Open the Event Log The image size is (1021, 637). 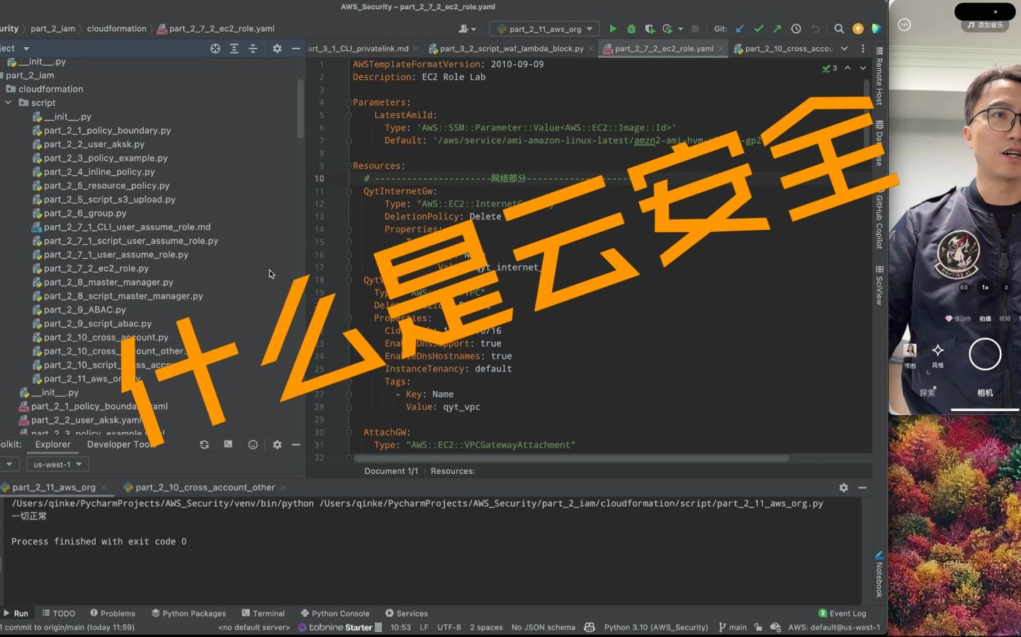pyautogui.click(x=842, y=613)
